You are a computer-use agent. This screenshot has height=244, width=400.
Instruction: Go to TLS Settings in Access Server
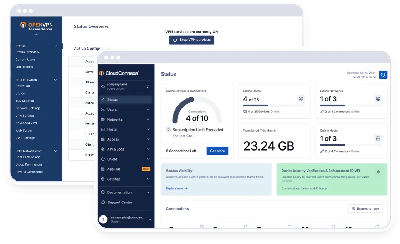(x=25, y=101)
